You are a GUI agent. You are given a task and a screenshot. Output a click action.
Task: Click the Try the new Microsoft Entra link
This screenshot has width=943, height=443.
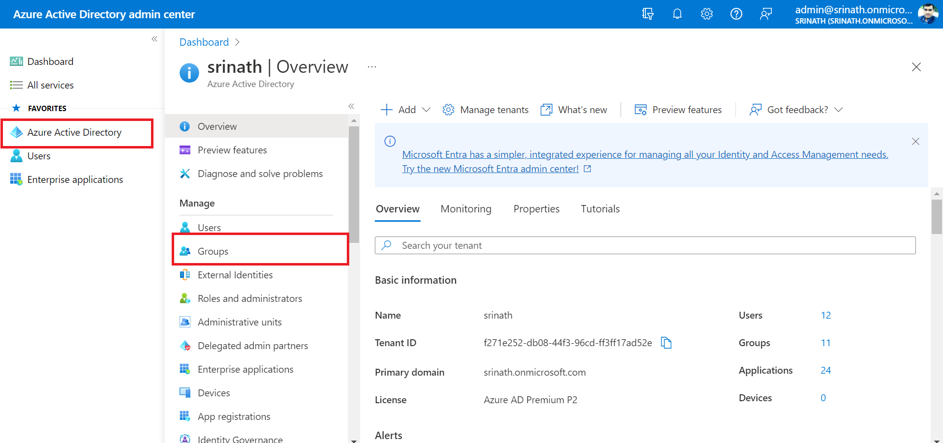tap(490, 169)
